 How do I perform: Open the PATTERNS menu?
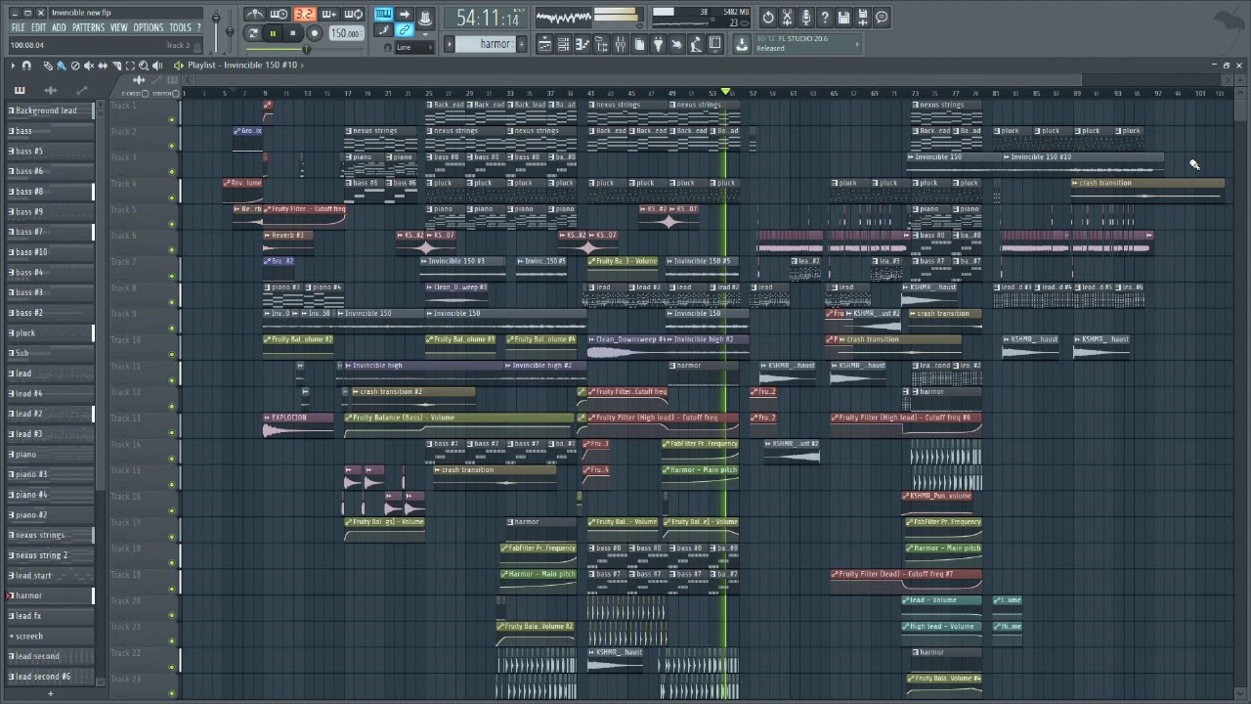click(88, 27)
